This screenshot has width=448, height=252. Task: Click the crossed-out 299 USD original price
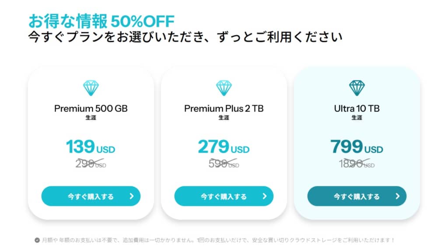(91, 164)
